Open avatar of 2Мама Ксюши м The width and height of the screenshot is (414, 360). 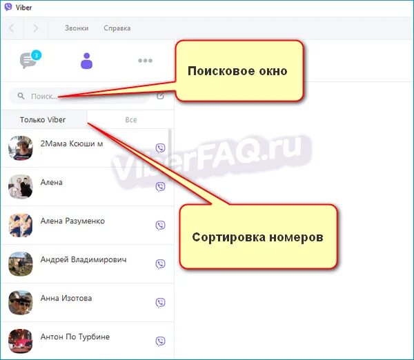click(x=21, y=148)
